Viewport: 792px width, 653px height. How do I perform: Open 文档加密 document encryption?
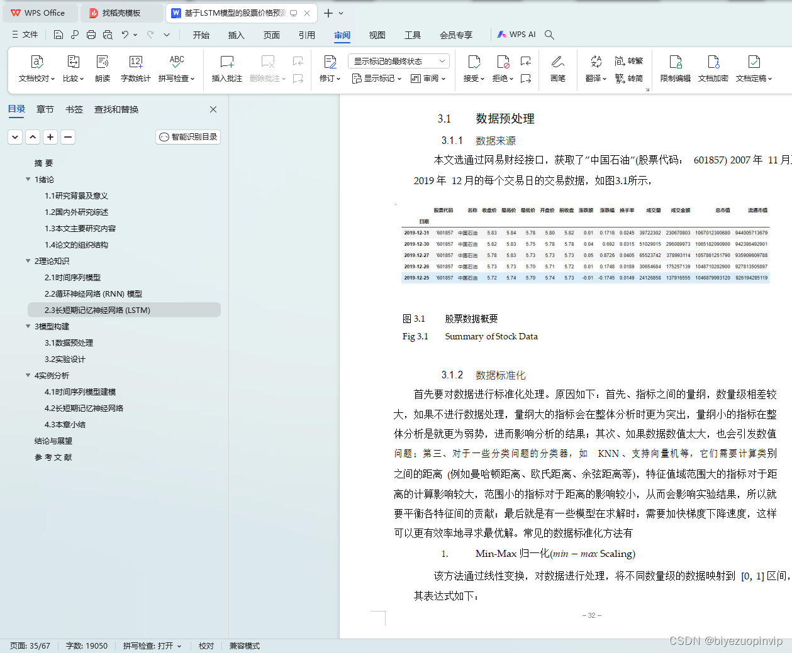pyautogui.click(x=713, y=69)
